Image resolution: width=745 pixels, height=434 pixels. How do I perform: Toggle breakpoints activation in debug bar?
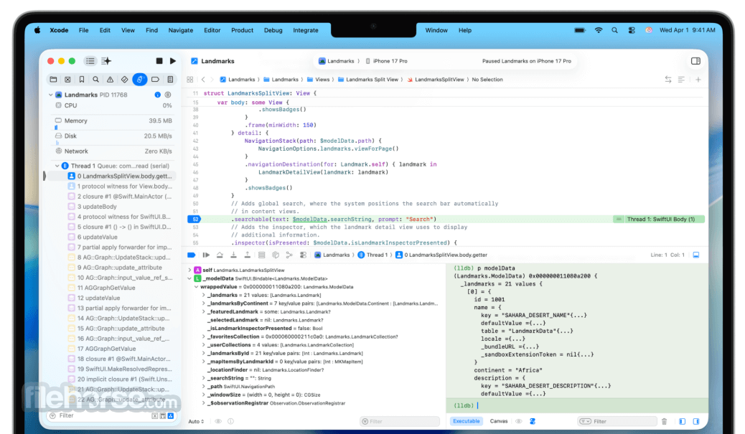click(192, 255)
